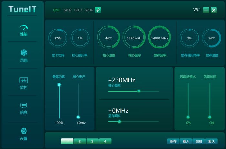Click the 最高功耗 power limit slider handle
This screenshot has height=149, width=226.
coord(59,85)
